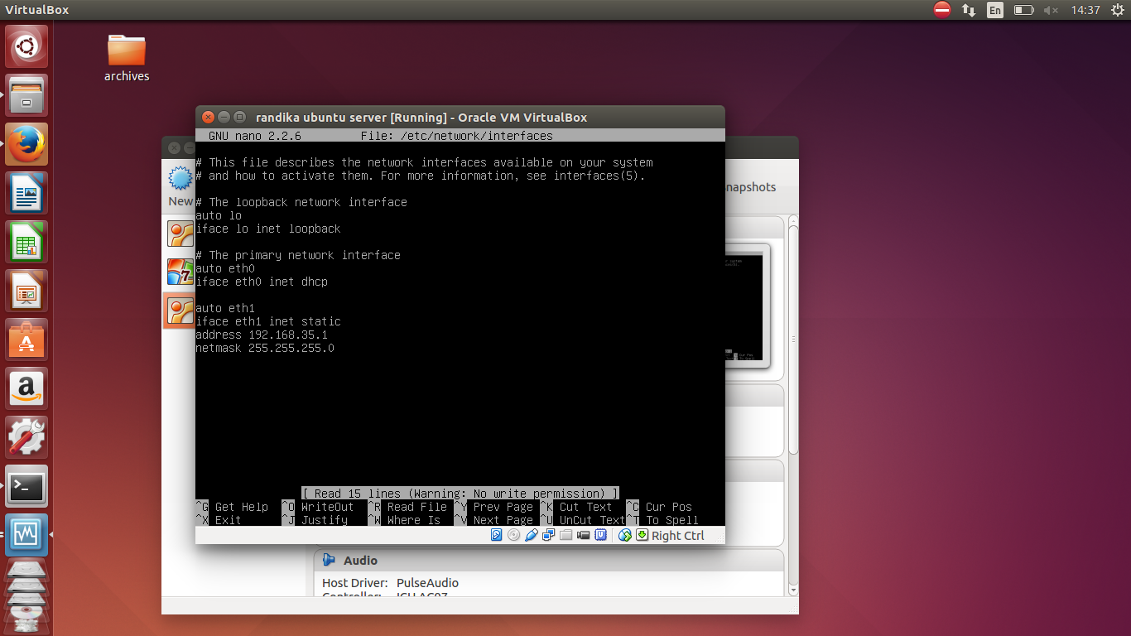Select the Windows 7 VM in the Manager list
The height and width of the screenshot is (636, 1131).
[180, 272]
